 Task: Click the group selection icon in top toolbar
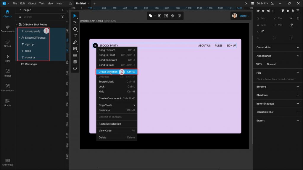[x=166, y=16]
